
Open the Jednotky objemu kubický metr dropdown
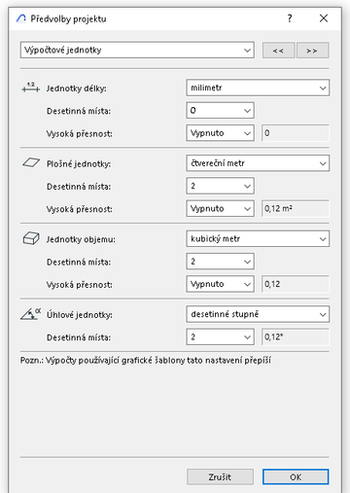click(x=258, y=238)
